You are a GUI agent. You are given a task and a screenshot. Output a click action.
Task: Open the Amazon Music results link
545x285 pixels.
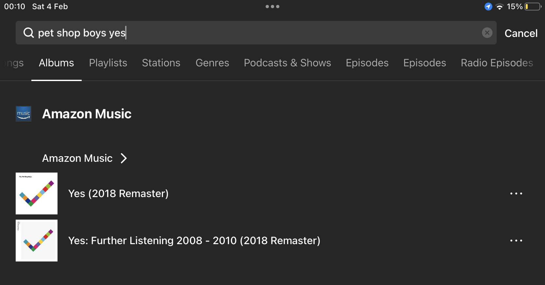click(77, 158)
